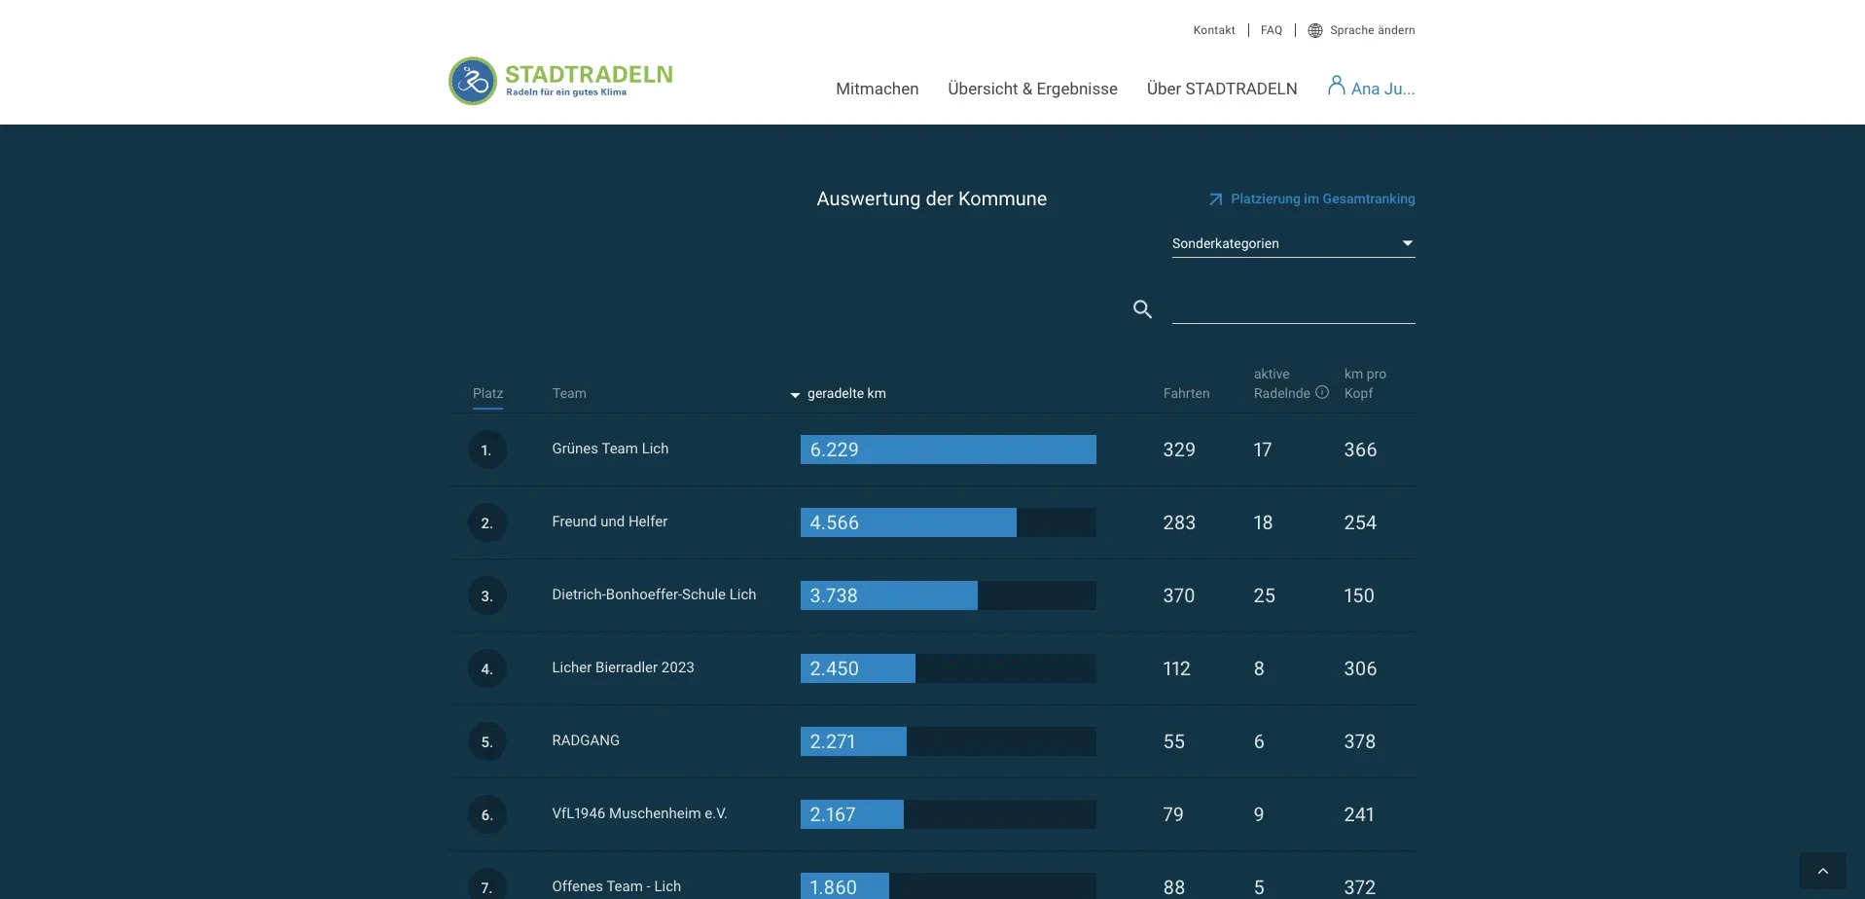Click the scroll-to-top chevron button
1865x899 pixels.
tap(1823, 871)
